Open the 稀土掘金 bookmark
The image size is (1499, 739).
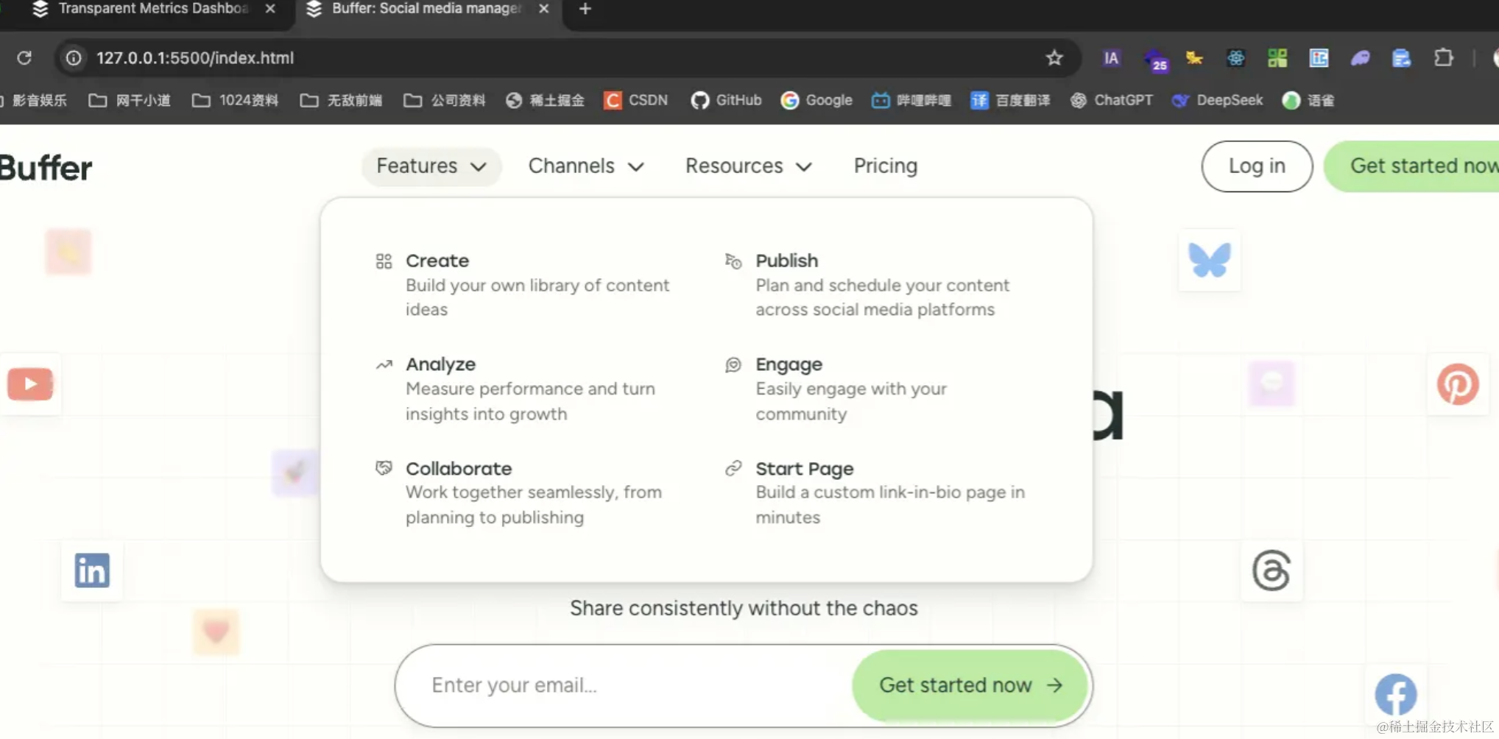pyautogui.click(x=545, y=100)
